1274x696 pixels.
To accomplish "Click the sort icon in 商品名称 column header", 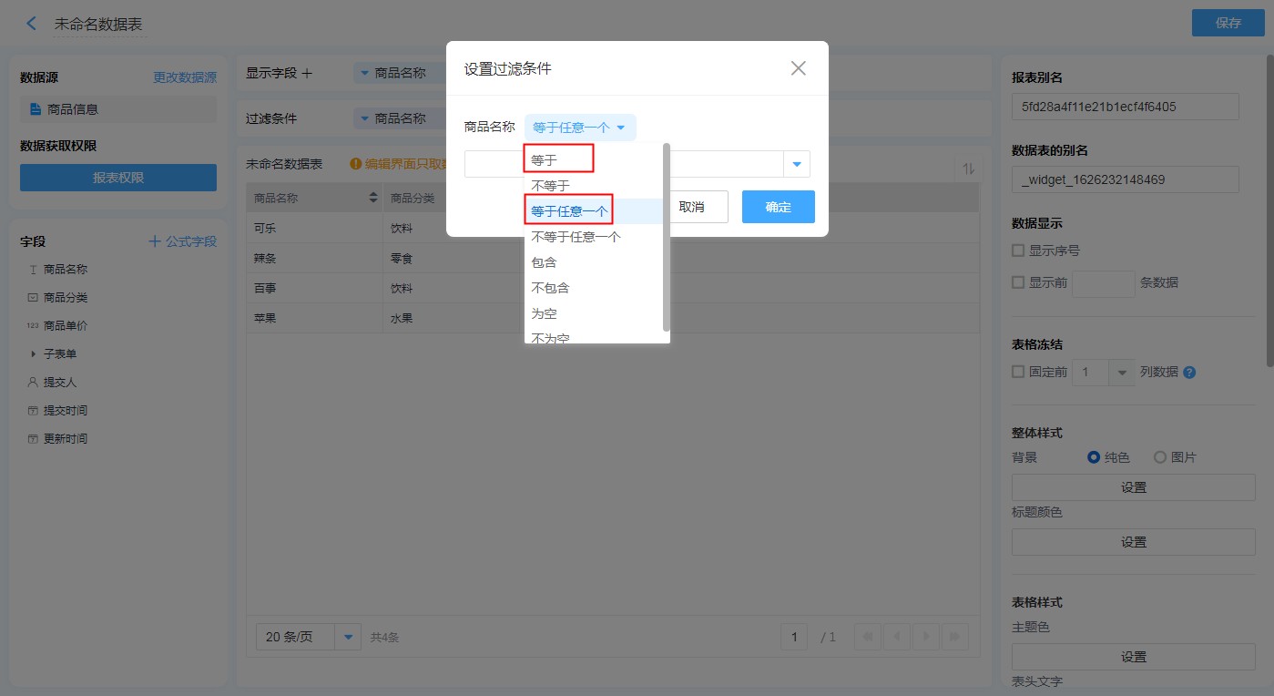I will pos(372,198).
